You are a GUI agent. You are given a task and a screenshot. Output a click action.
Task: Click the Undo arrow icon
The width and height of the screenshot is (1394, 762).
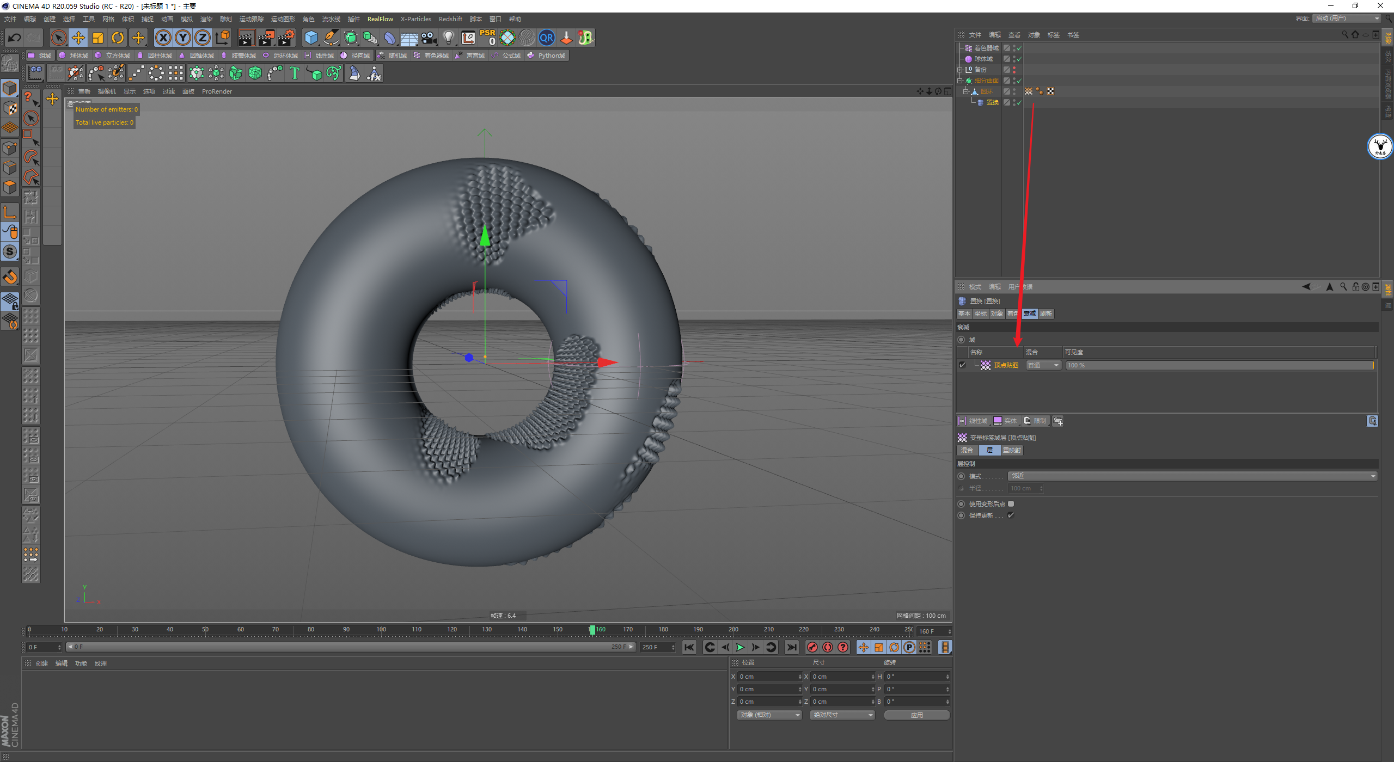(x=15, y=38)
